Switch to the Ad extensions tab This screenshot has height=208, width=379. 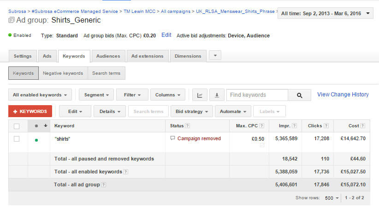148,56
